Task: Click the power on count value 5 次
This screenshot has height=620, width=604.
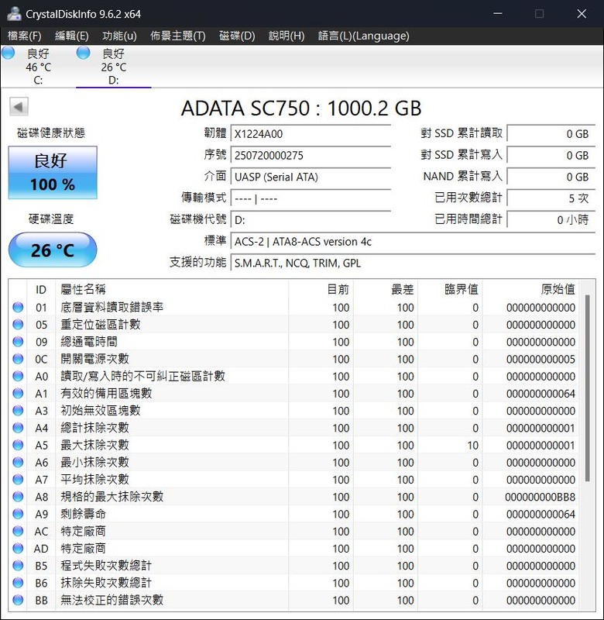Action: point(551,198)
